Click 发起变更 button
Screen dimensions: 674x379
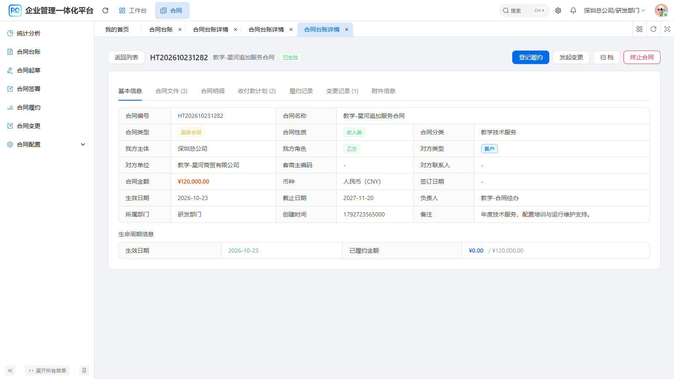(571, 57)
